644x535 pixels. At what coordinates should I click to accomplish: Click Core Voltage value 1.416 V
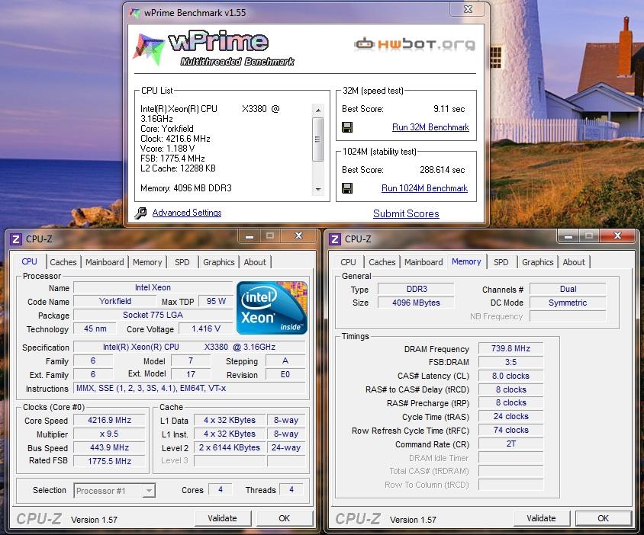[x=206, y=328]
